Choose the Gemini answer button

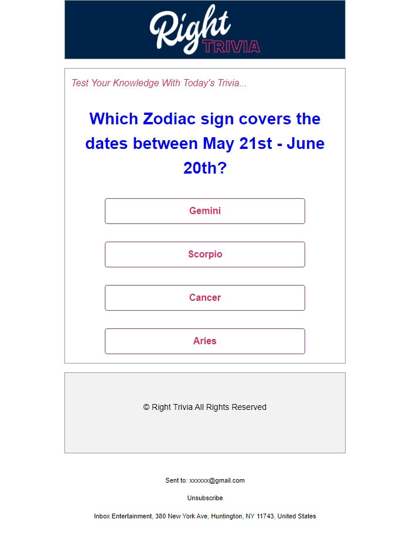205,211
